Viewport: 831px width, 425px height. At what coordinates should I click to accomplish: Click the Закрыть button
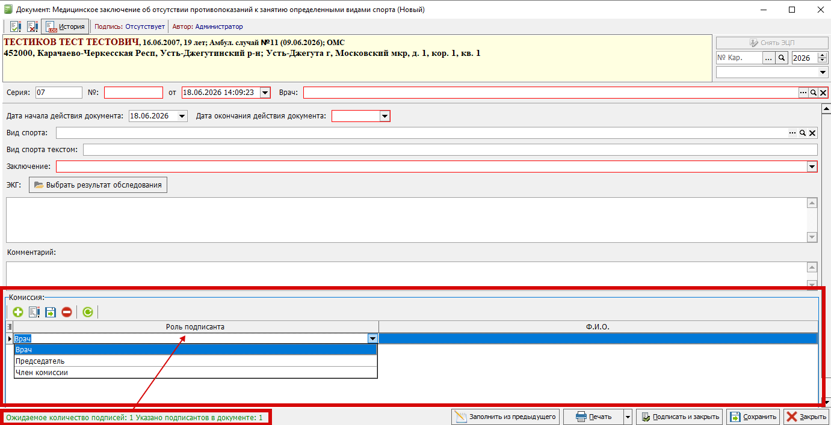tap(806, 417)
